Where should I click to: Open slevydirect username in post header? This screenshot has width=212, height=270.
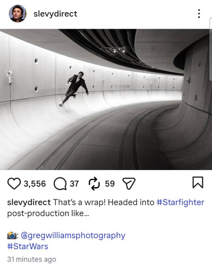coord(55,14)
